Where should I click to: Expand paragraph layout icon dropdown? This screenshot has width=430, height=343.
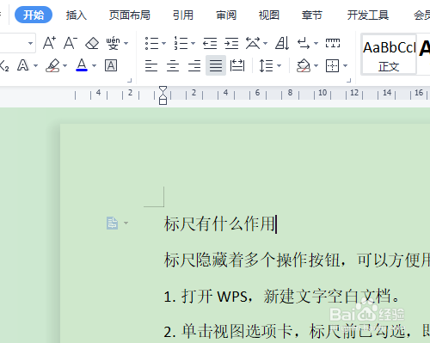pos(126,223)
